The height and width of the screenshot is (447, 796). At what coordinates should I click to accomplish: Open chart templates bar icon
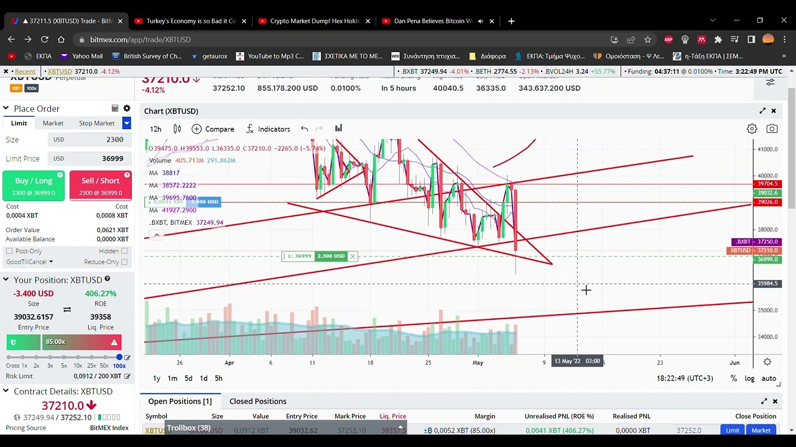pos(338,129)
